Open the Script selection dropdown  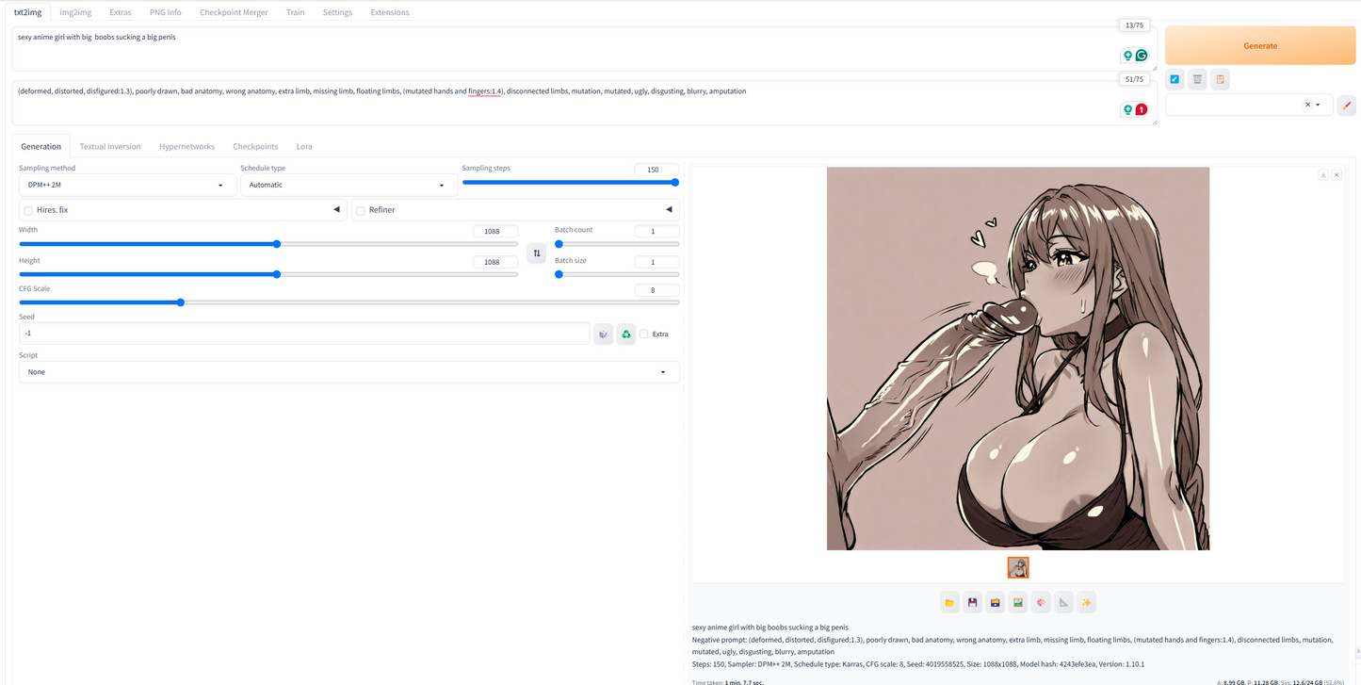(x=348, y=371)
